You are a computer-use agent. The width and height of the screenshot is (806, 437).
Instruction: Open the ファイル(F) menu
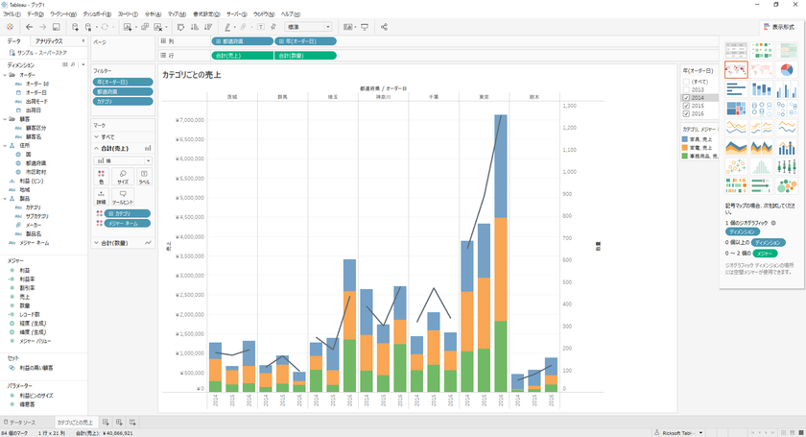[x=12, y=13]
